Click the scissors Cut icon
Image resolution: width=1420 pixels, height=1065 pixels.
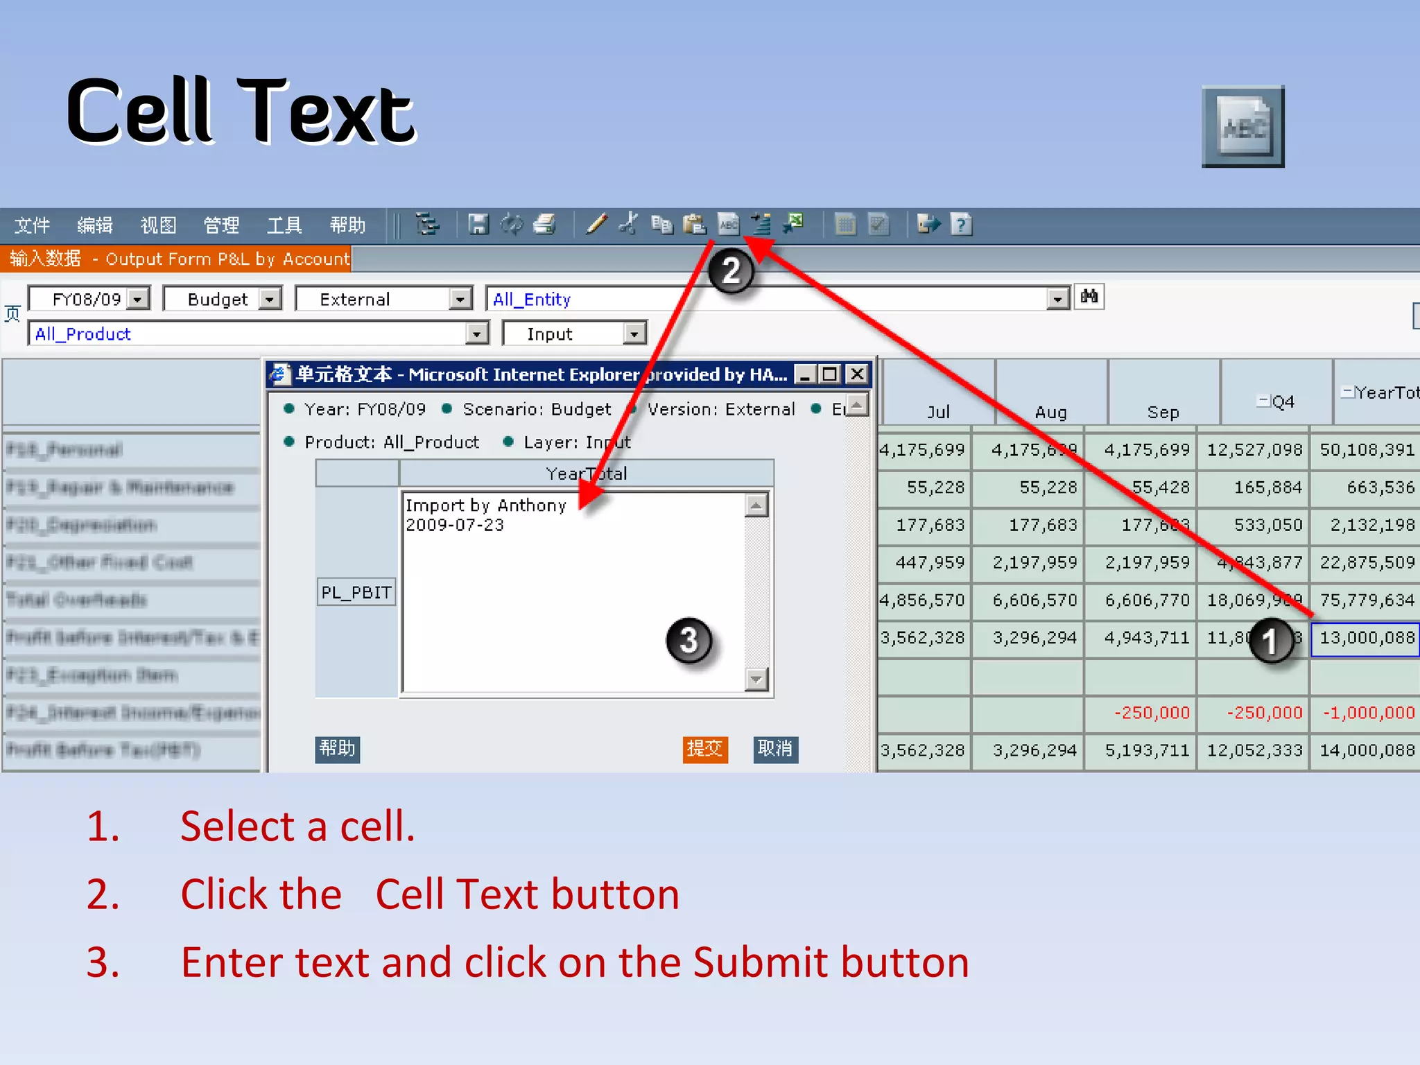[629, 224]
